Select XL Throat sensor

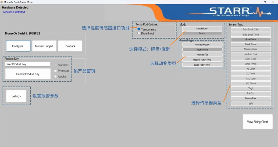[x=251, y=74]
